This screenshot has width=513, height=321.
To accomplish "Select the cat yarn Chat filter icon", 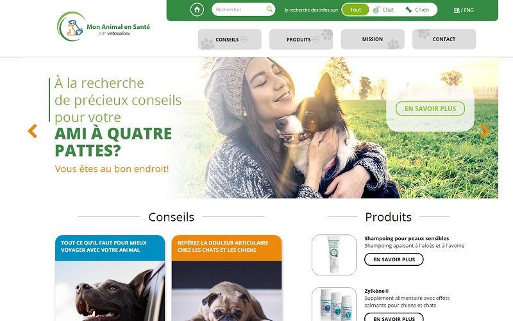I will [x=376, y=10].
